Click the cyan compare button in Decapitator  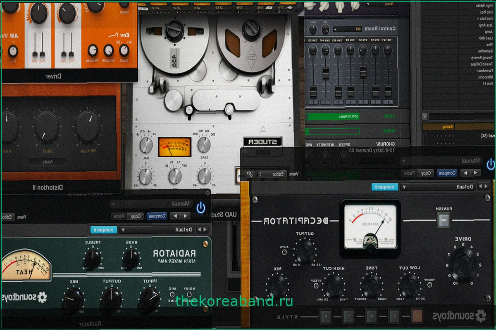385,187
